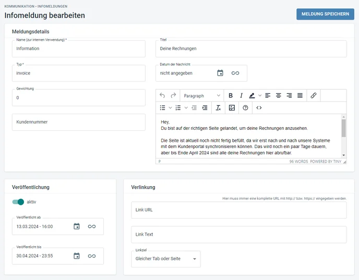This screenshot has width=359, height=280.
Task: Insert a link via chain icon
Action: click(314, 95)
